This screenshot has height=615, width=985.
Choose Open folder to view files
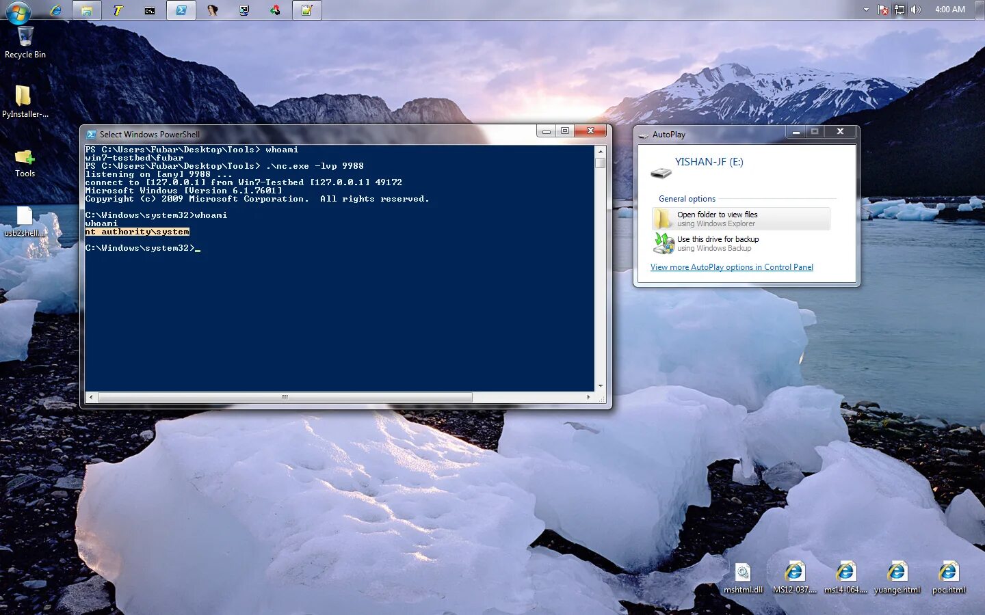coord(741,219)
